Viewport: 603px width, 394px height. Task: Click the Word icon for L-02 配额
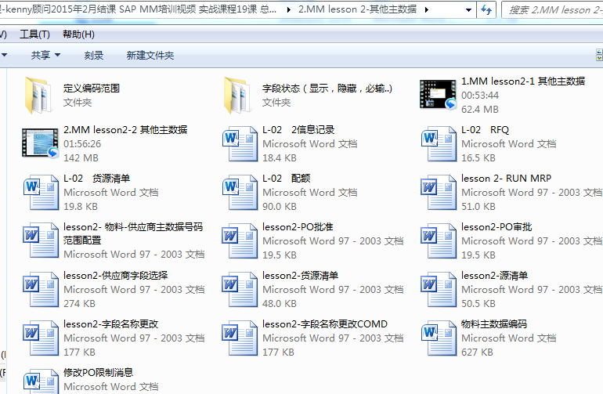pos(240,192)
